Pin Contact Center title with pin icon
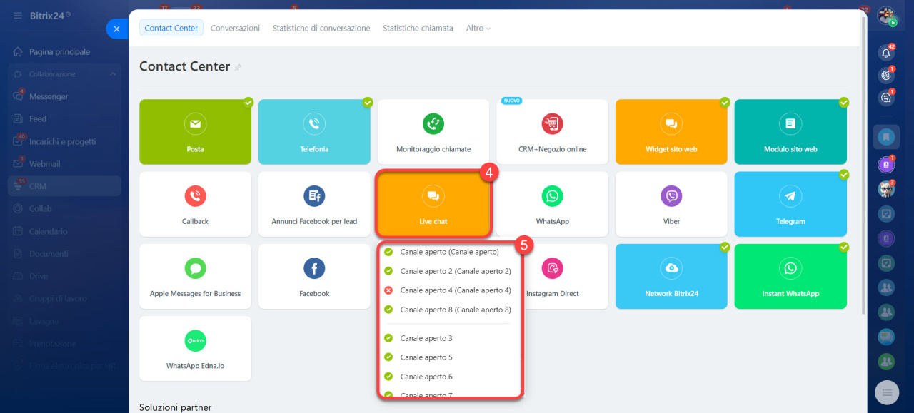The image size is (914, 413). 238,67
